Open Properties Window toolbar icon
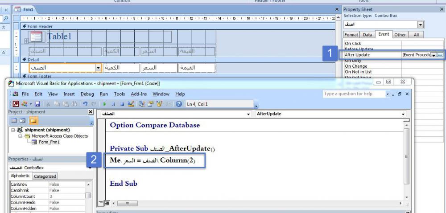This screenshot has height=213, width=446. coord(150,104)
